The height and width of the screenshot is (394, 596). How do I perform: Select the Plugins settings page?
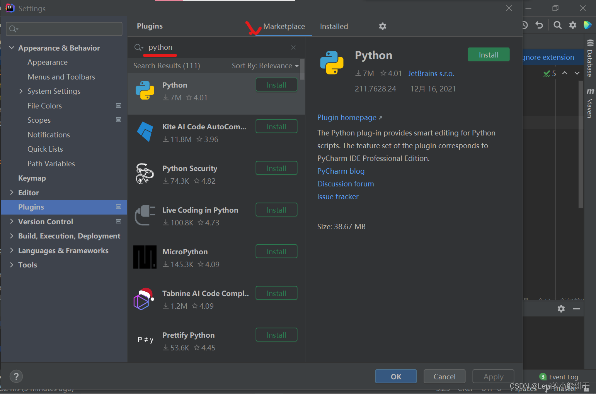64,207
